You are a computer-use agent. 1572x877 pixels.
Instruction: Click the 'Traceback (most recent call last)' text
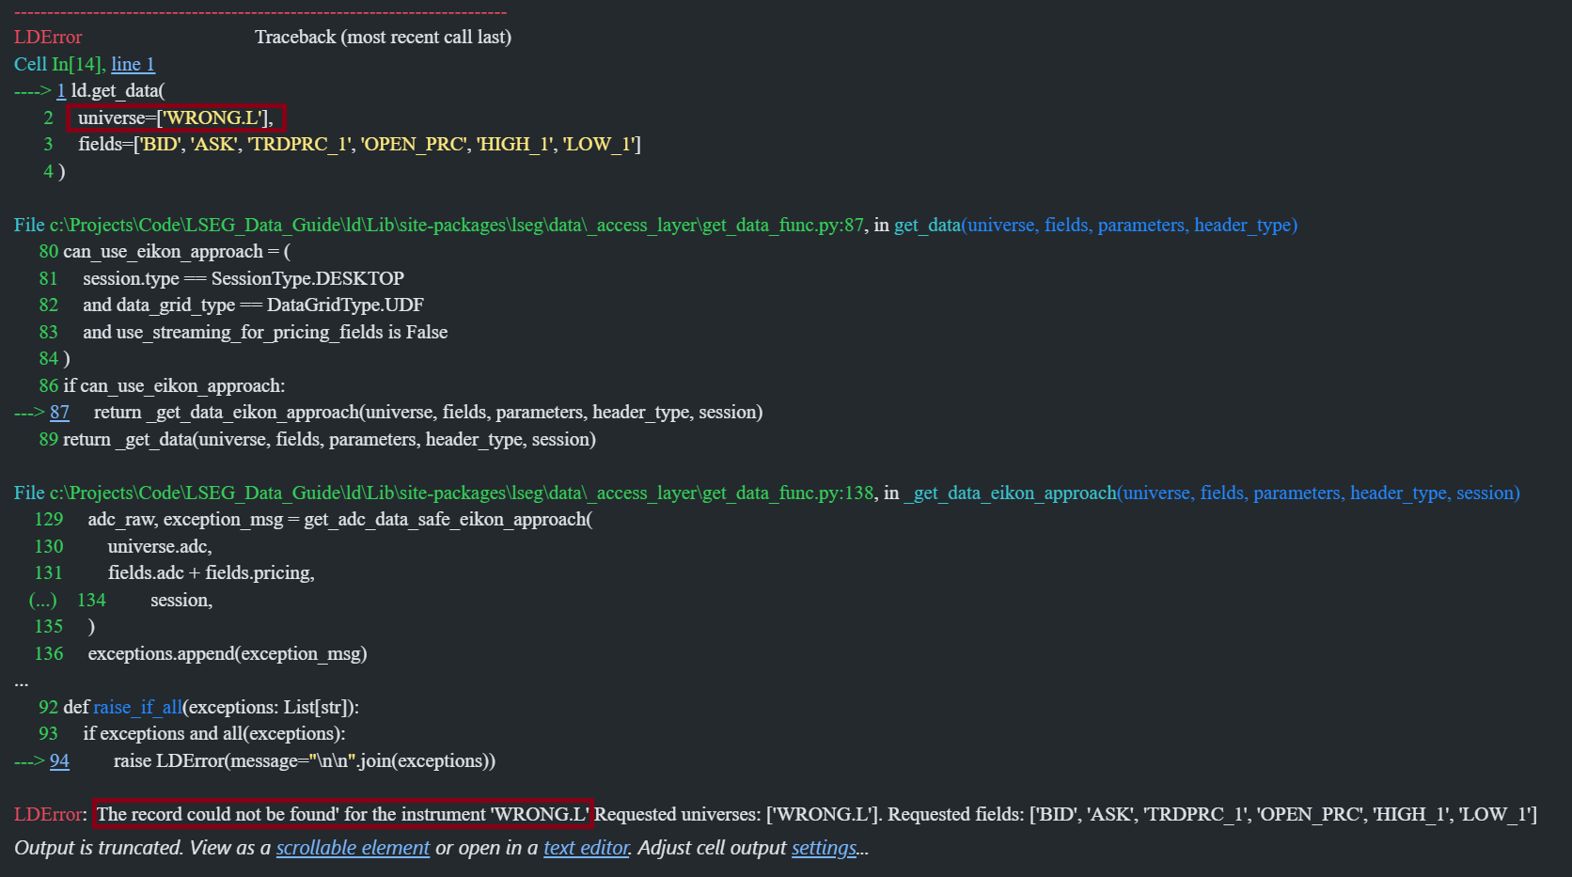point(383,37)
